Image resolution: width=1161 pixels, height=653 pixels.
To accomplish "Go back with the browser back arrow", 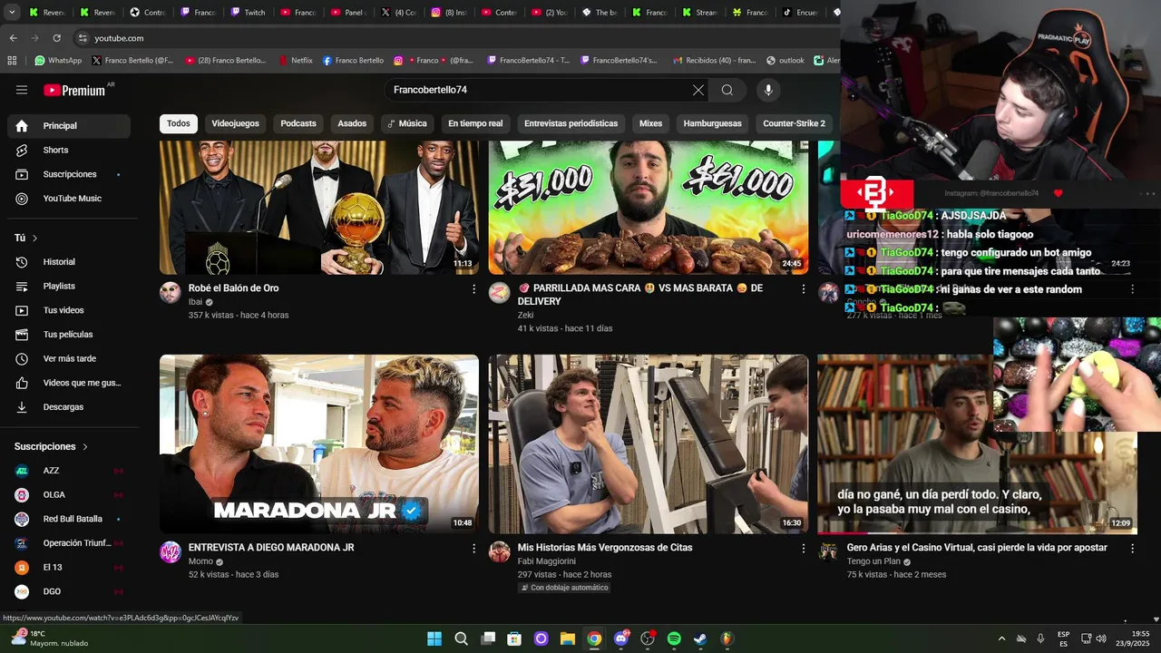I will tap(13, 38).
